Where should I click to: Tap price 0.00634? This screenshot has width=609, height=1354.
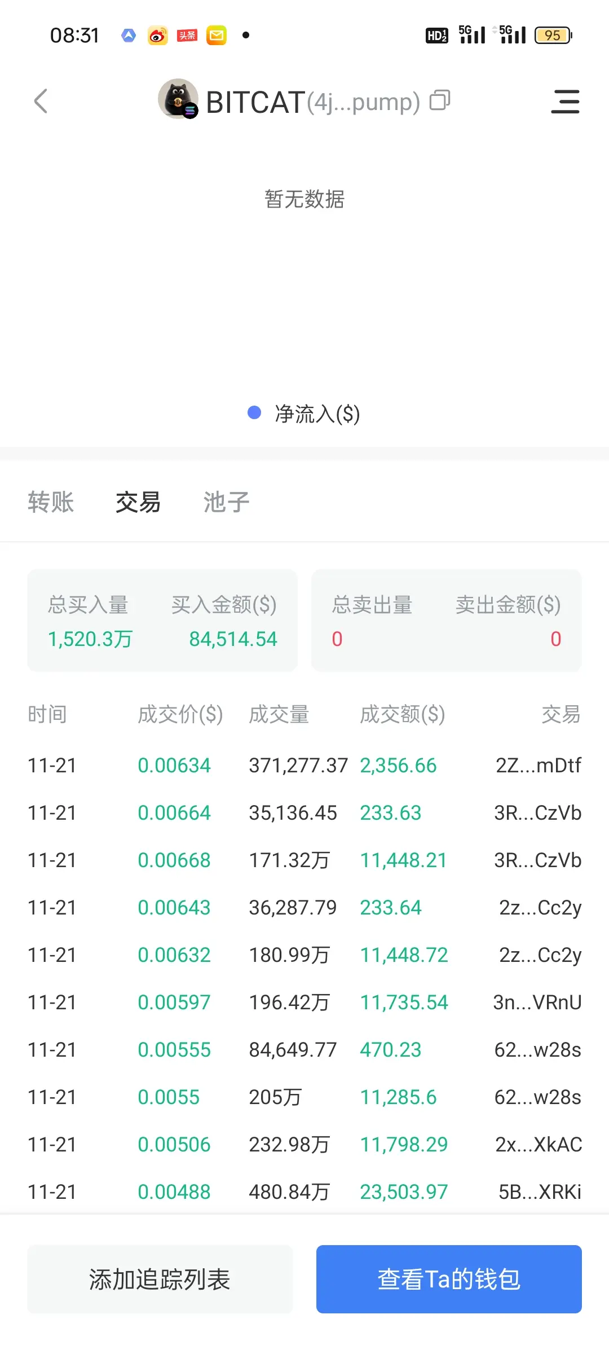[x=174, y=766]
